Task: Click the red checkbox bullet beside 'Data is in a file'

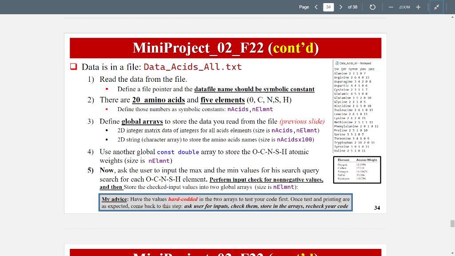Action: click(73, 66)
